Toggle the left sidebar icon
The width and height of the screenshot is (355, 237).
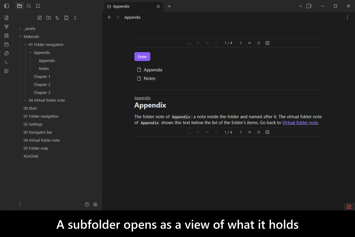click(x=7, y=6)
